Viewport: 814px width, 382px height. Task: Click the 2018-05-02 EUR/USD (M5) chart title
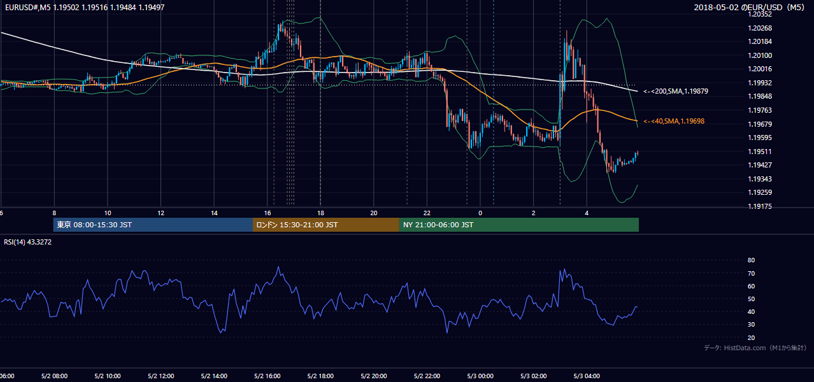pyautogui.click(x=750, y=8)
